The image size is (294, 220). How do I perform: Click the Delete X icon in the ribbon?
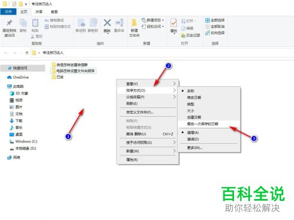107,23
